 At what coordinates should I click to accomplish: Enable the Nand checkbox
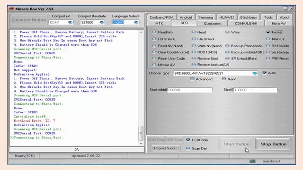click(224, 79)
